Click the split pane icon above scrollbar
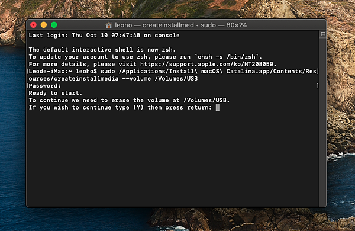The height and width of the screenshot is (231, 355). coord(323,34)
